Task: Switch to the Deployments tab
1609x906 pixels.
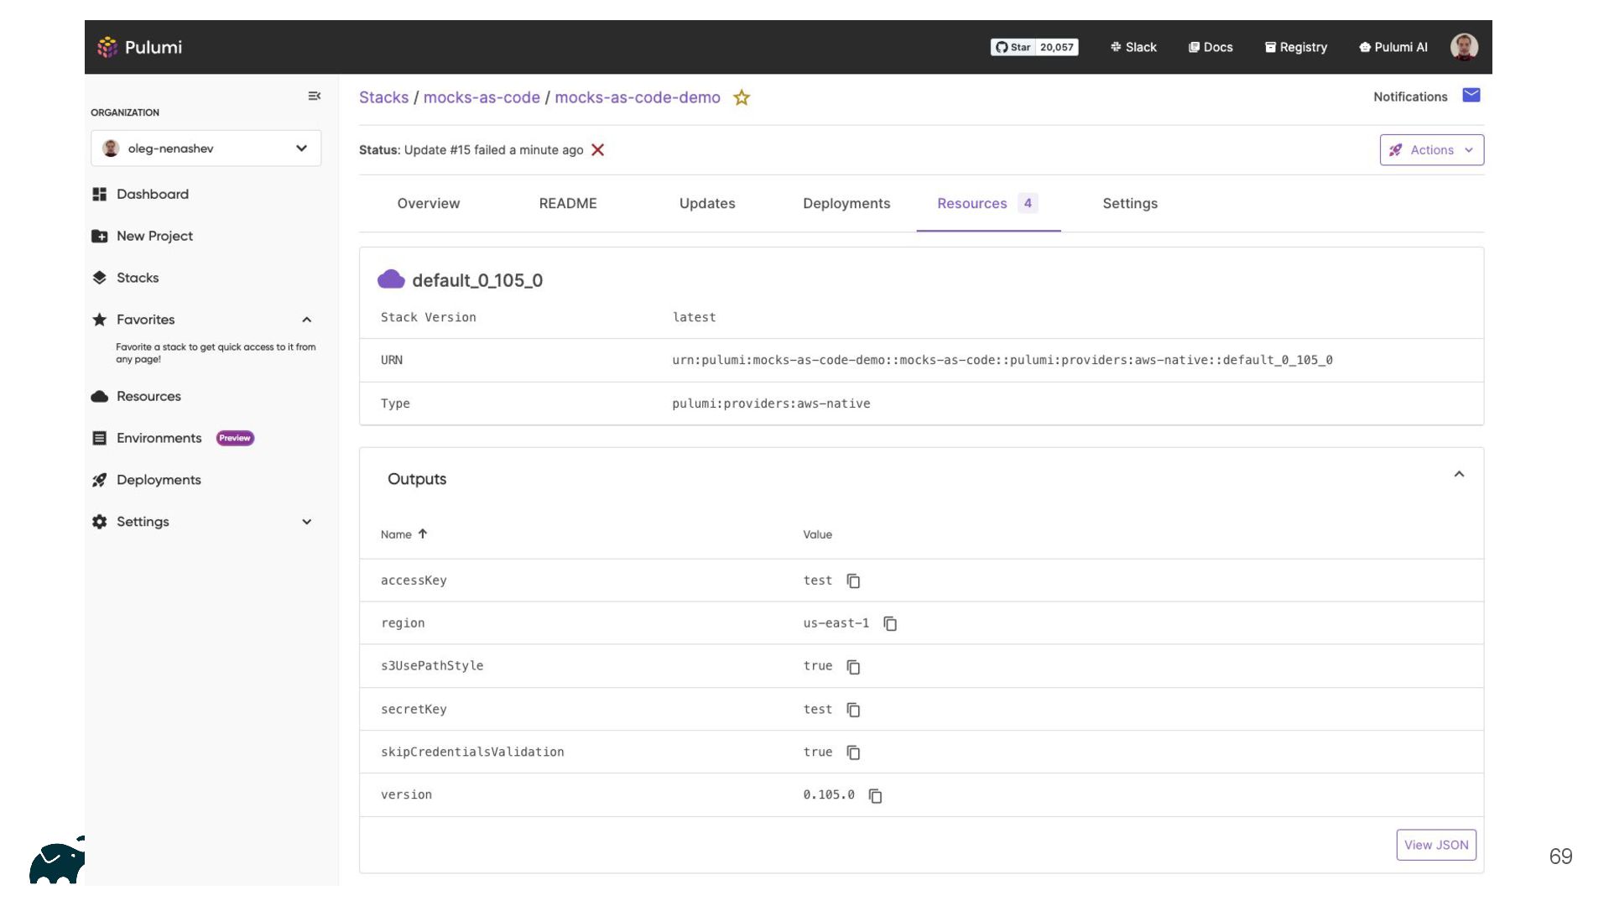Action: [846, 203]
